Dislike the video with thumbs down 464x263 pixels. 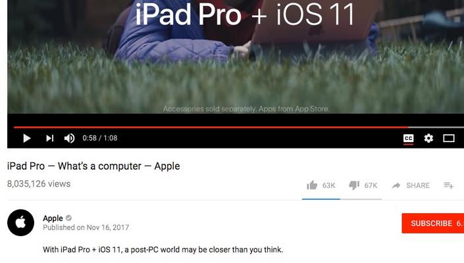click(x=354, y=185)
